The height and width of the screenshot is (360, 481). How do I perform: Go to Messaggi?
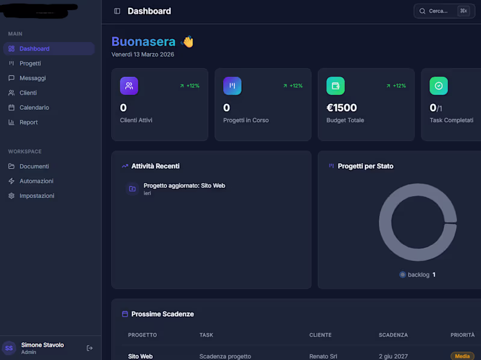[x=49, y=78]
